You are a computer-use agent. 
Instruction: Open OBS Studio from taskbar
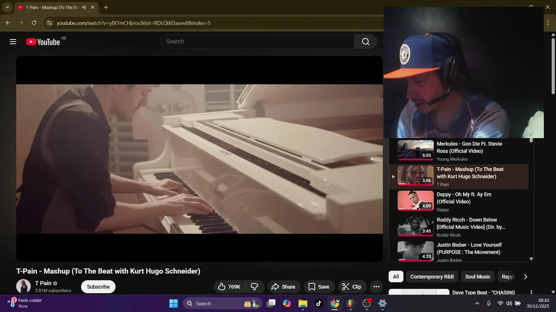[367, 303]
